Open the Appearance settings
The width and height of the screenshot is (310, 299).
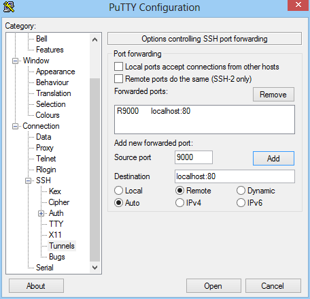tap(56, 72)
